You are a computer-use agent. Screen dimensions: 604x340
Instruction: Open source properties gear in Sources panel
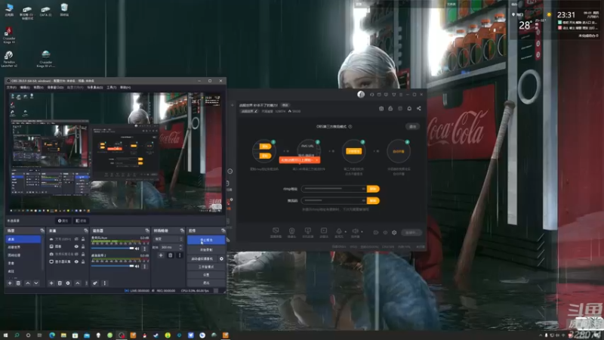(x=68, y=283)
